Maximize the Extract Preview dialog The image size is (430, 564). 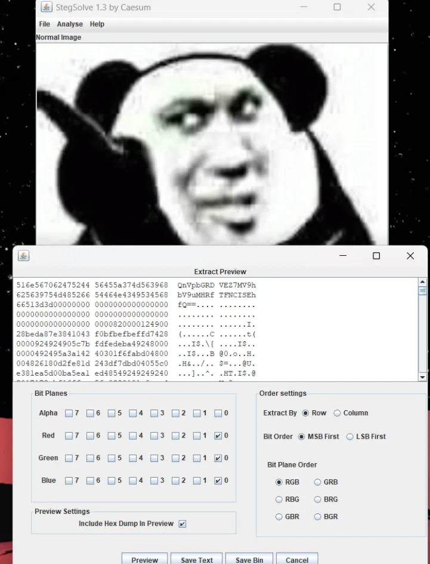[376, 256]
